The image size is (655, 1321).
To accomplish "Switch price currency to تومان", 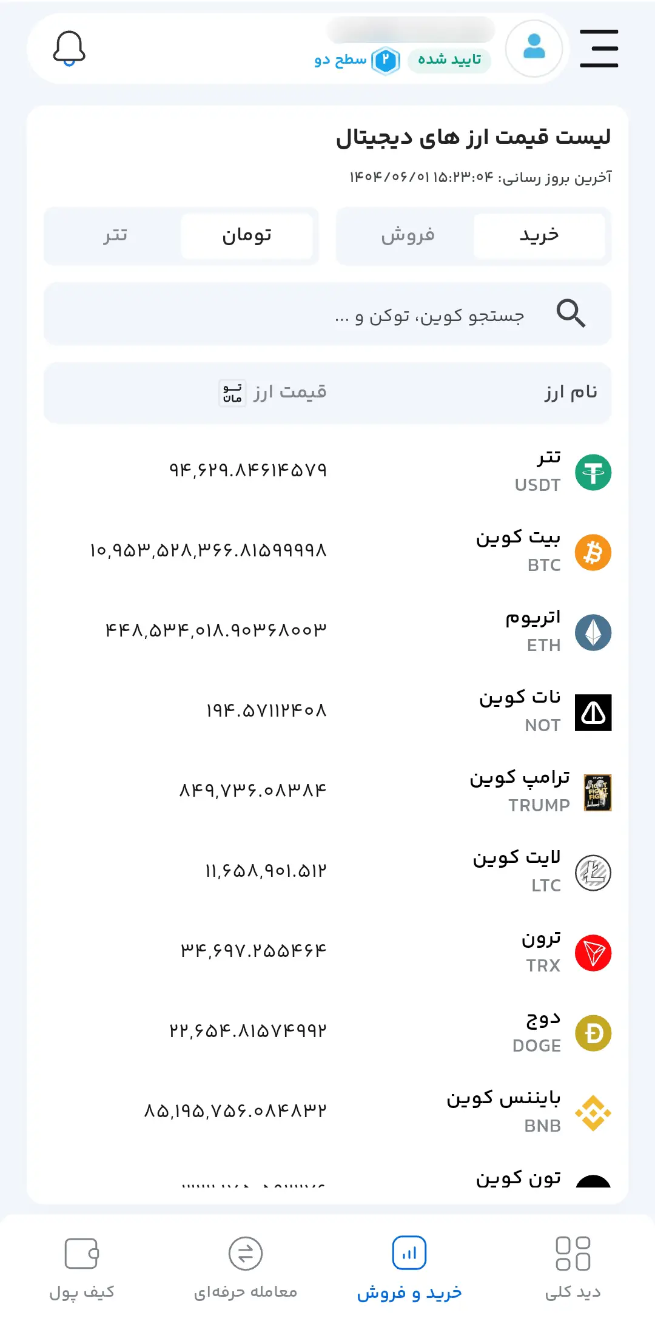I will [246, 236].
